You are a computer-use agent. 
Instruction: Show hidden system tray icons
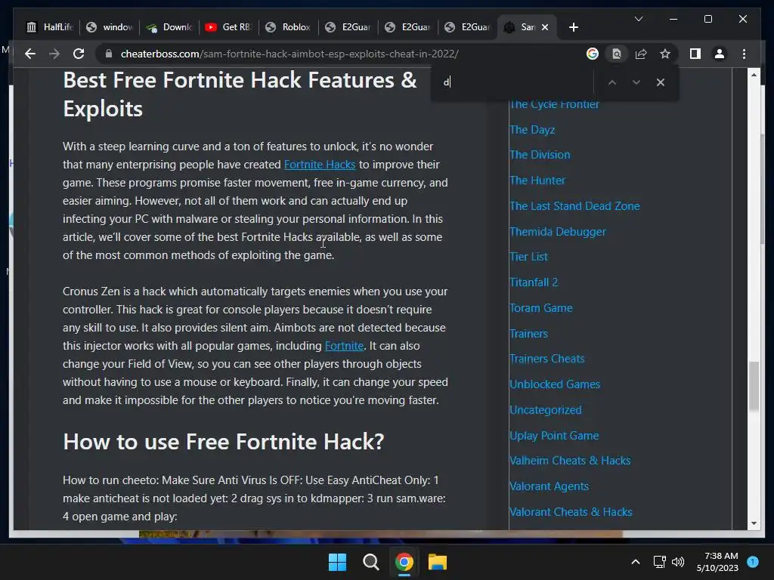click(x=636, y=562)
